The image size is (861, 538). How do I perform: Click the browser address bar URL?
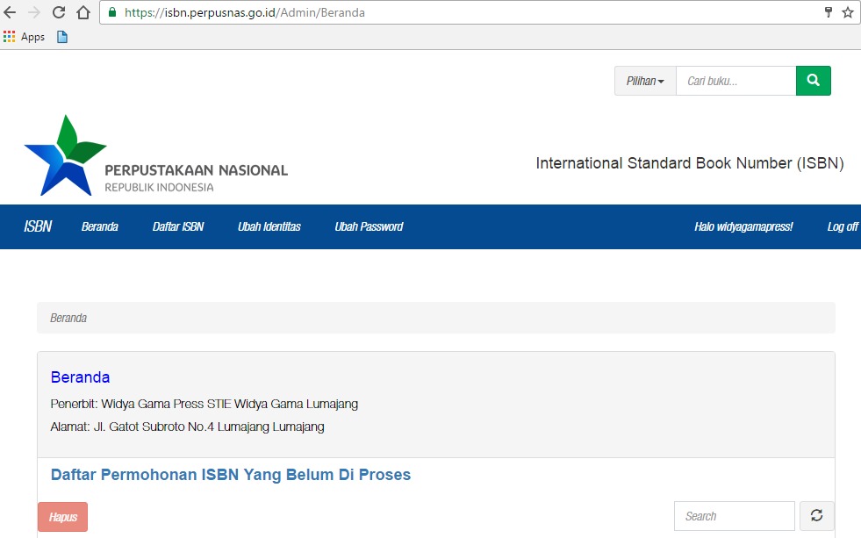[x=244, y=12]
